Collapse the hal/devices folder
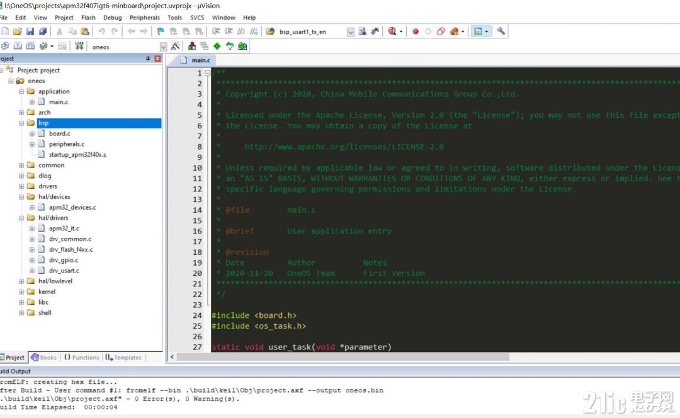 coord(21,197)
